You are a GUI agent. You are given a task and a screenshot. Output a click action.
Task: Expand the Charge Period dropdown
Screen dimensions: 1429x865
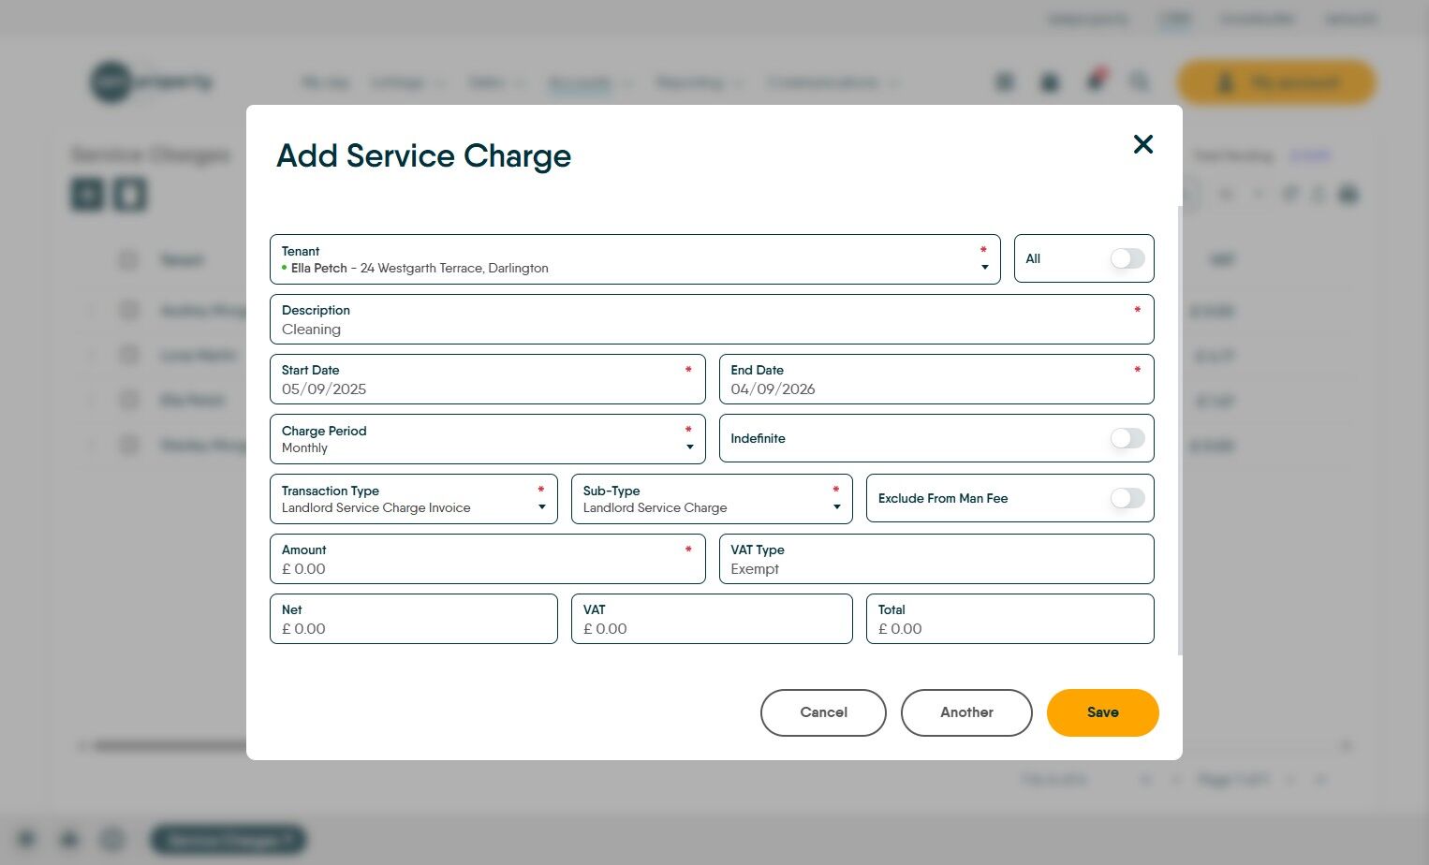(x=487, y=439)
